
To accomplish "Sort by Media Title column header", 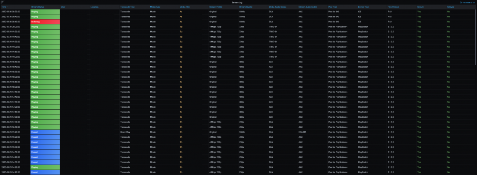I will pos(185,7).
